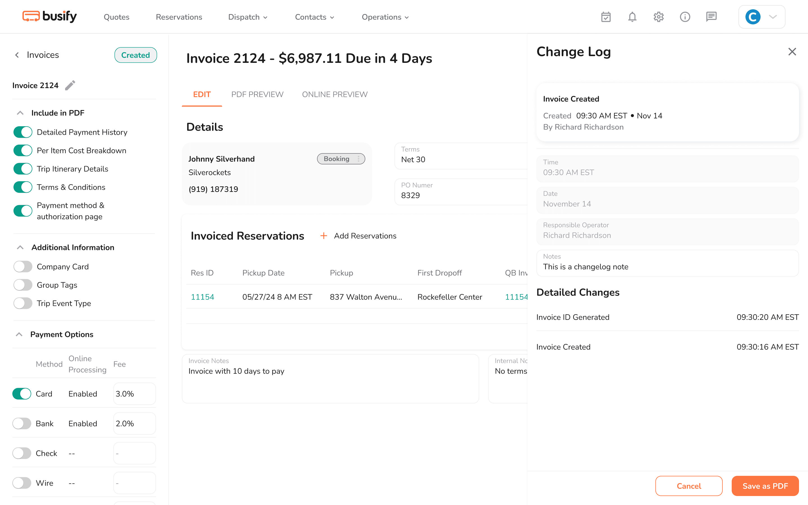This screenshot has width=808, height=505.
Task: Open the calendar check icon
Action: [606, 17]
